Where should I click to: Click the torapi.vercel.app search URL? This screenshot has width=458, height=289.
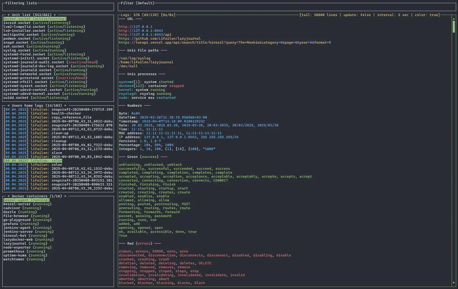[x=225, y=43]
